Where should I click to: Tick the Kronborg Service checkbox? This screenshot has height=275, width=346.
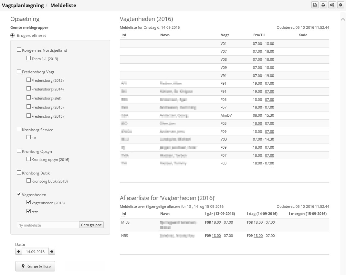click(x=19, y=129)
